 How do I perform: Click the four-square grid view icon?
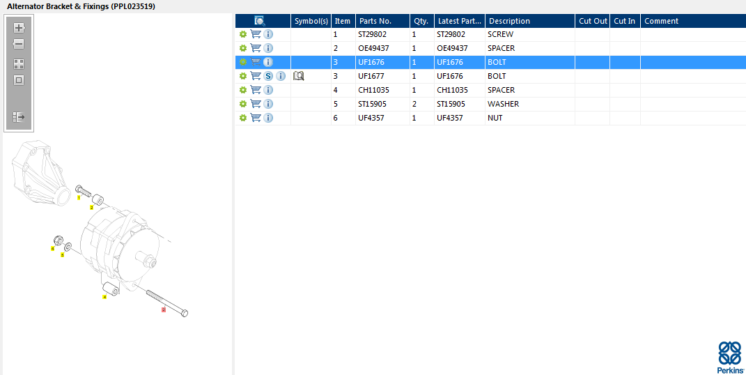pos(19,63)
